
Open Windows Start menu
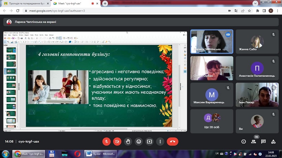pyautogui.click(x=6, y=154)
